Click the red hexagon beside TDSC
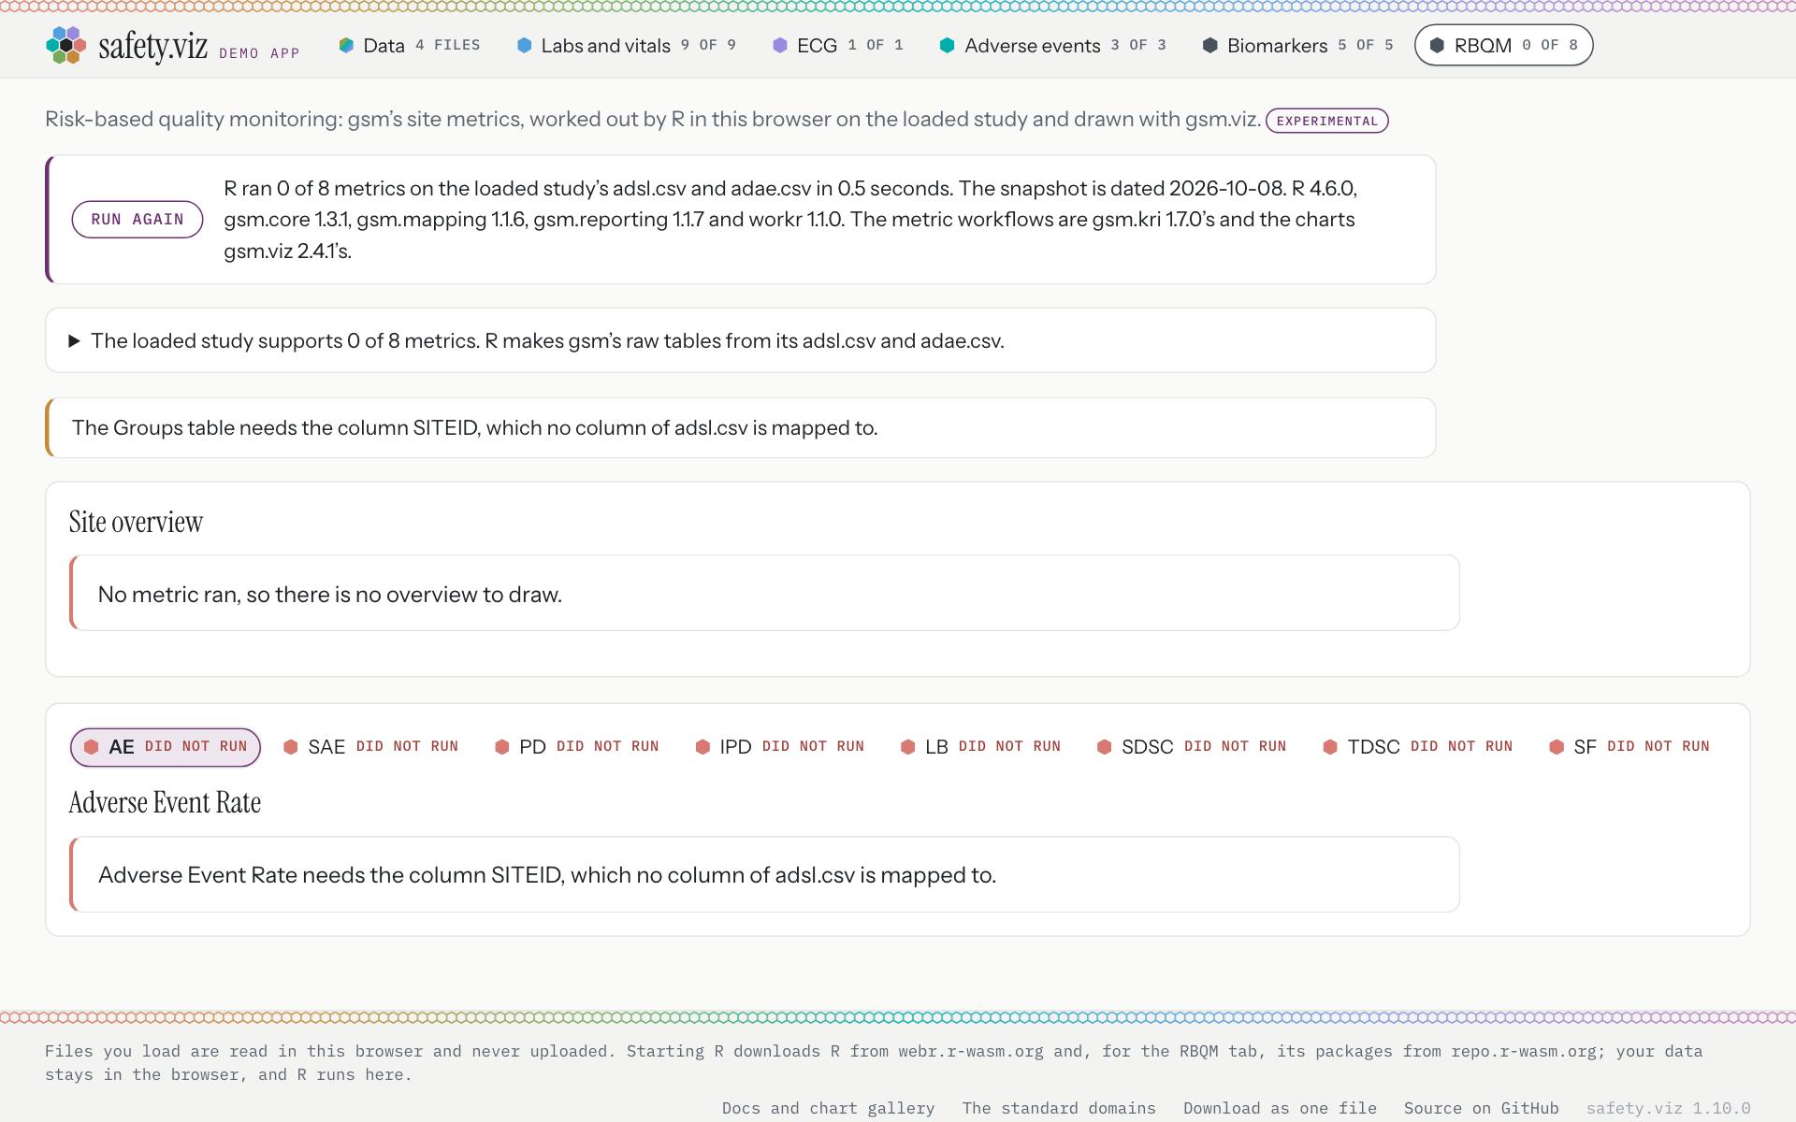Viewport: 1796px width, 1122px height. tap(1330, 747)
